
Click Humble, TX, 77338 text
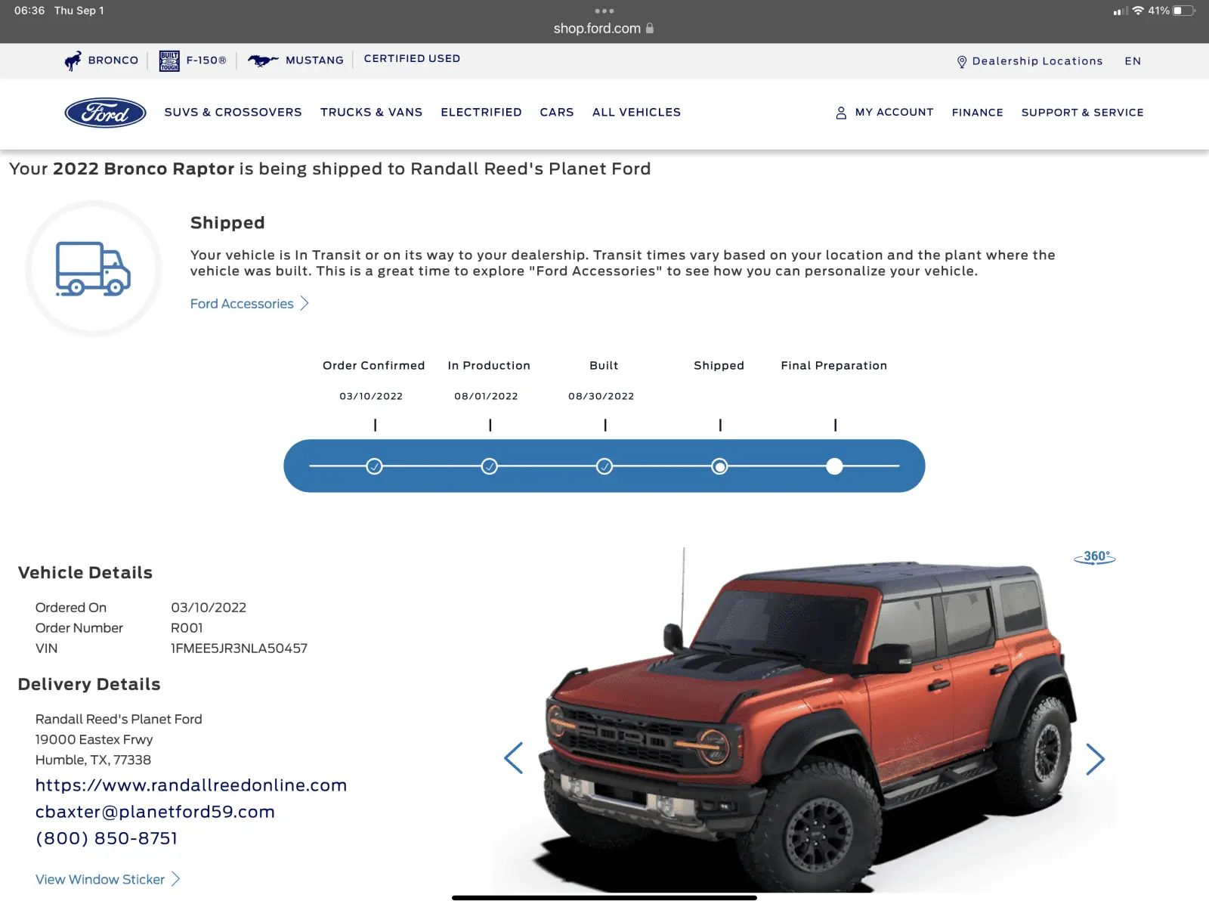[x=93, y=760]
